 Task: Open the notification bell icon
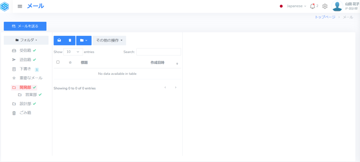click(x=312, y=6)
